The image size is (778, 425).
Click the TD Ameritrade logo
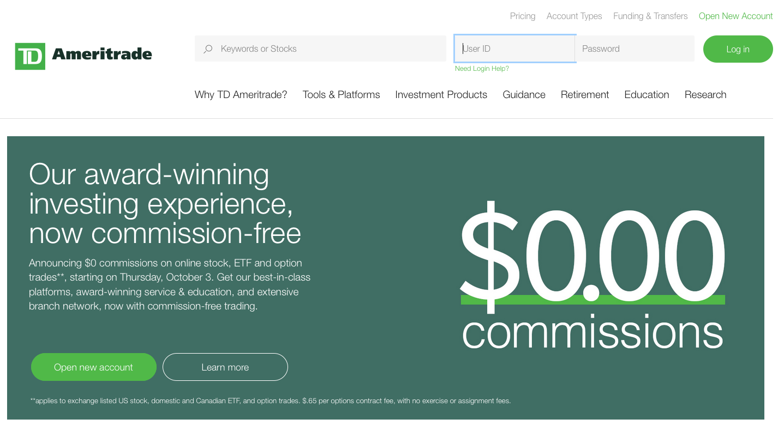[x=83, y=56]
